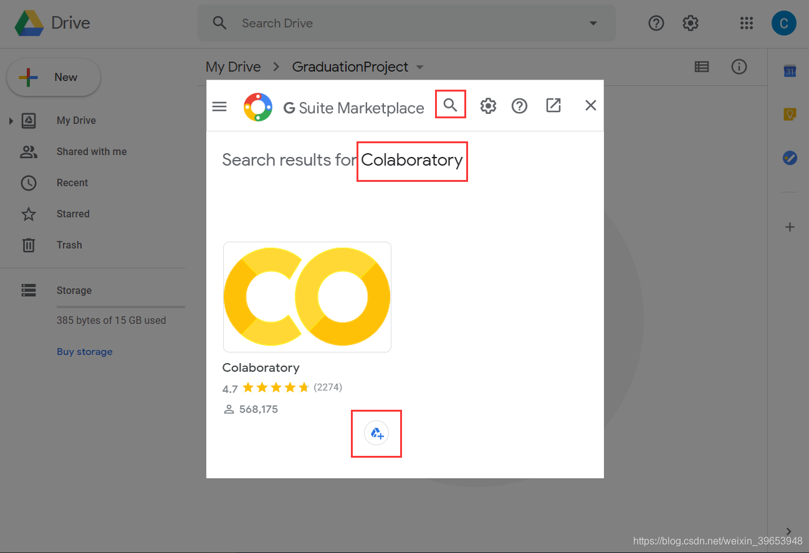Screen dimensions: 809x553
Task: Close the G Suite Marketplace dialog
Action: point(591,105)
